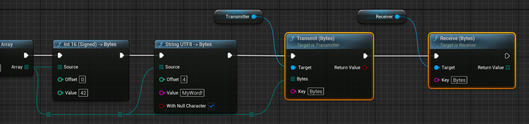The height and width of the screenshot is (124, 529).
Task: Click the Receiver variable output pin
Action: tap(397, 17)
